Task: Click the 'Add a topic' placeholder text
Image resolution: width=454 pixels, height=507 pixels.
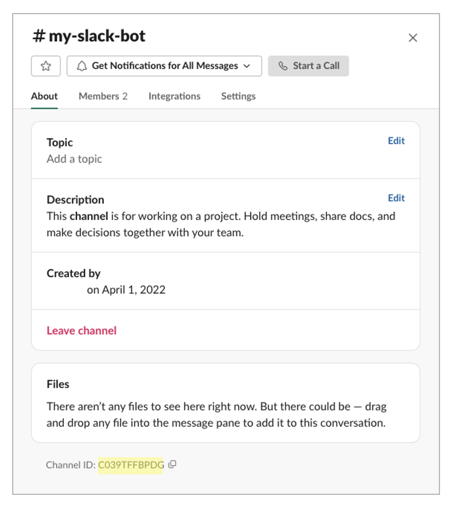Action: (x=75, y=159)
